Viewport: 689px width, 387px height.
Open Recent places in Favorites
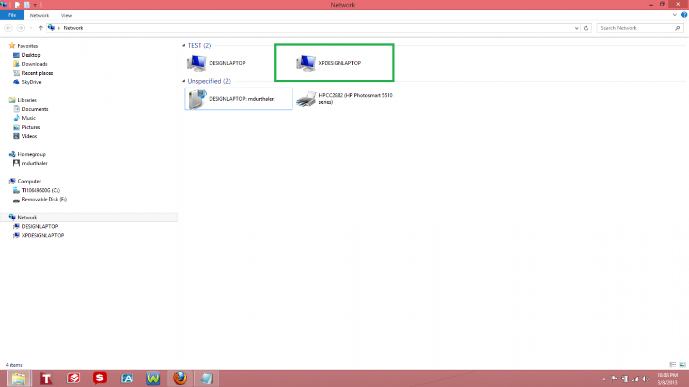[x=37, y=73]
